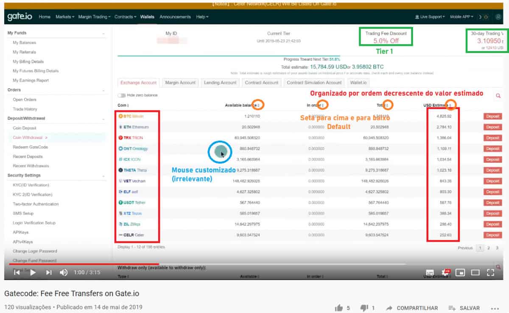Go to Home in the top menu
This screenshot has width=509, height=313.
tap(45, 17)
